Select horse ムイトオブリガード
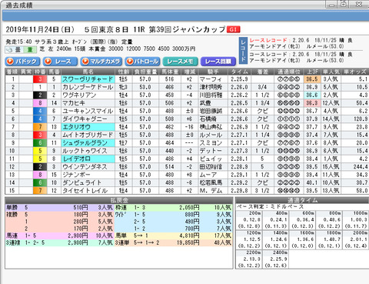This screenshot has height=284, width=369. (x=88, y=135)
